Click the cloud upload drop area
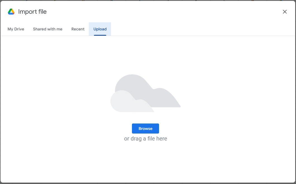The width and height of the screenshot is (296, 184). tap(146, 93)
